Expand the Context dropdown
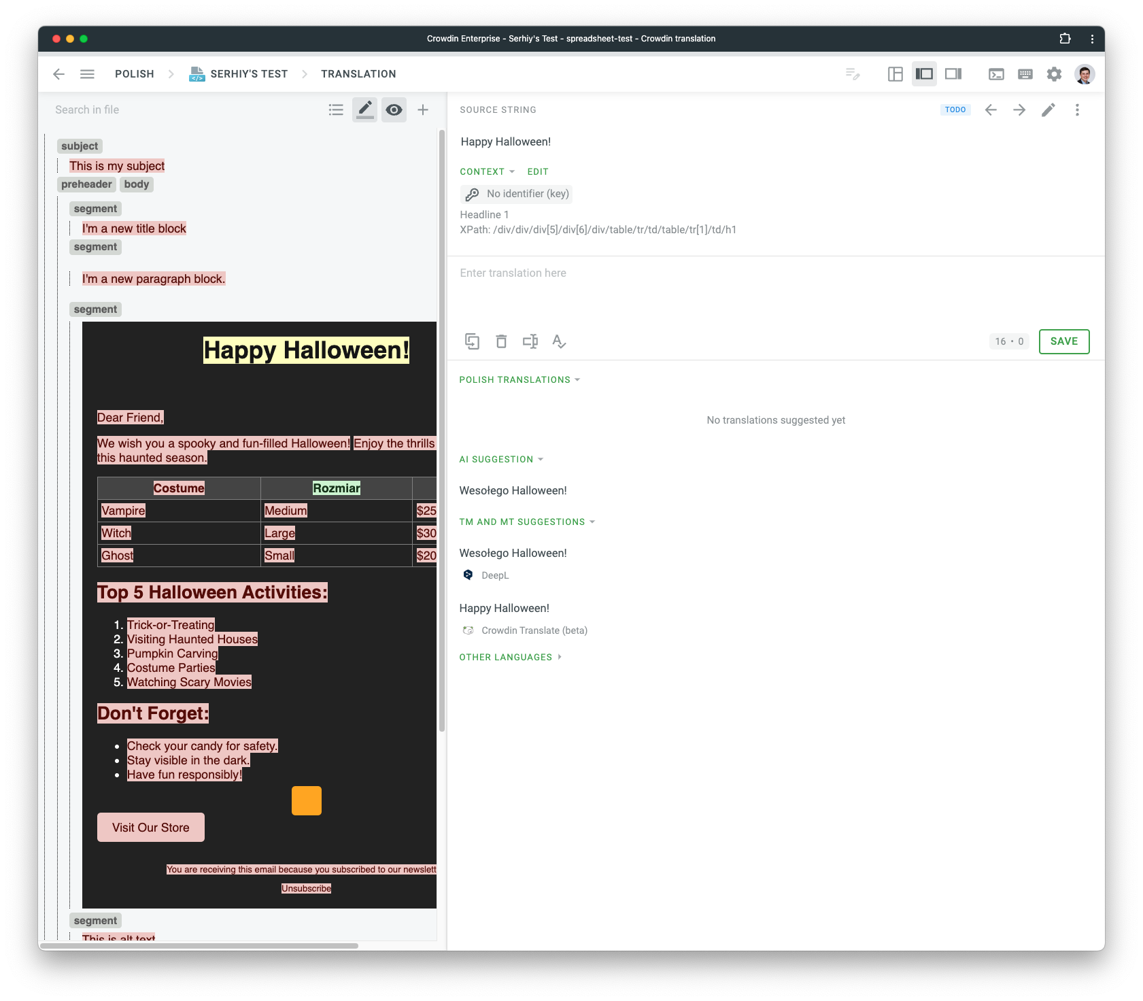 click(488, 172)
